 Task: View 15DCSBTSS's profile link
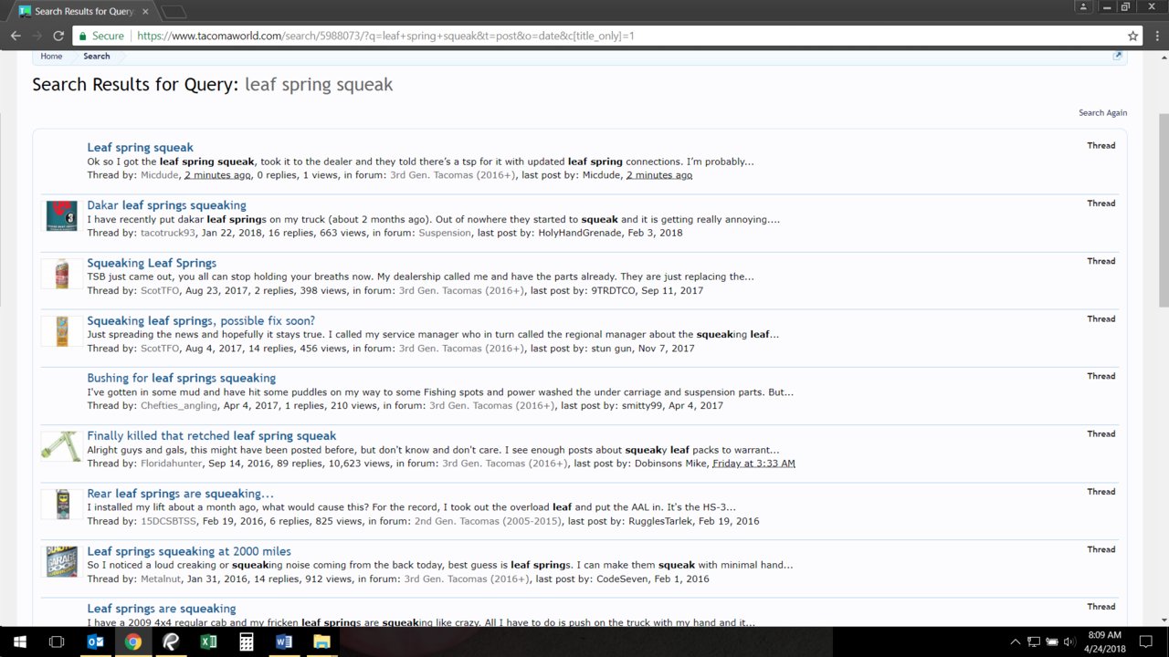click(x=167, y=522)
